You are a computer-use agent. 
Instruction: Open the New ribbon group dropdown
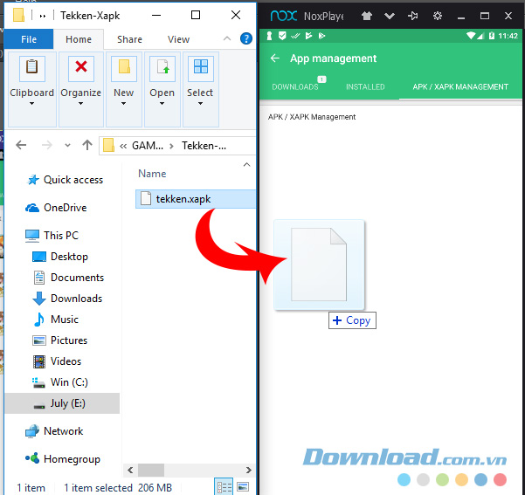(123, 89)
